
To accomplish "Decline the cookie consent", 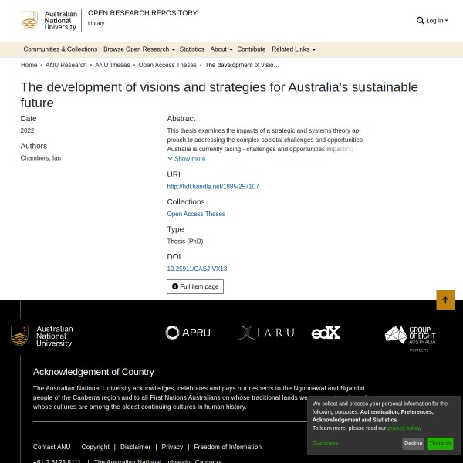I will click(x=413, y=444).
